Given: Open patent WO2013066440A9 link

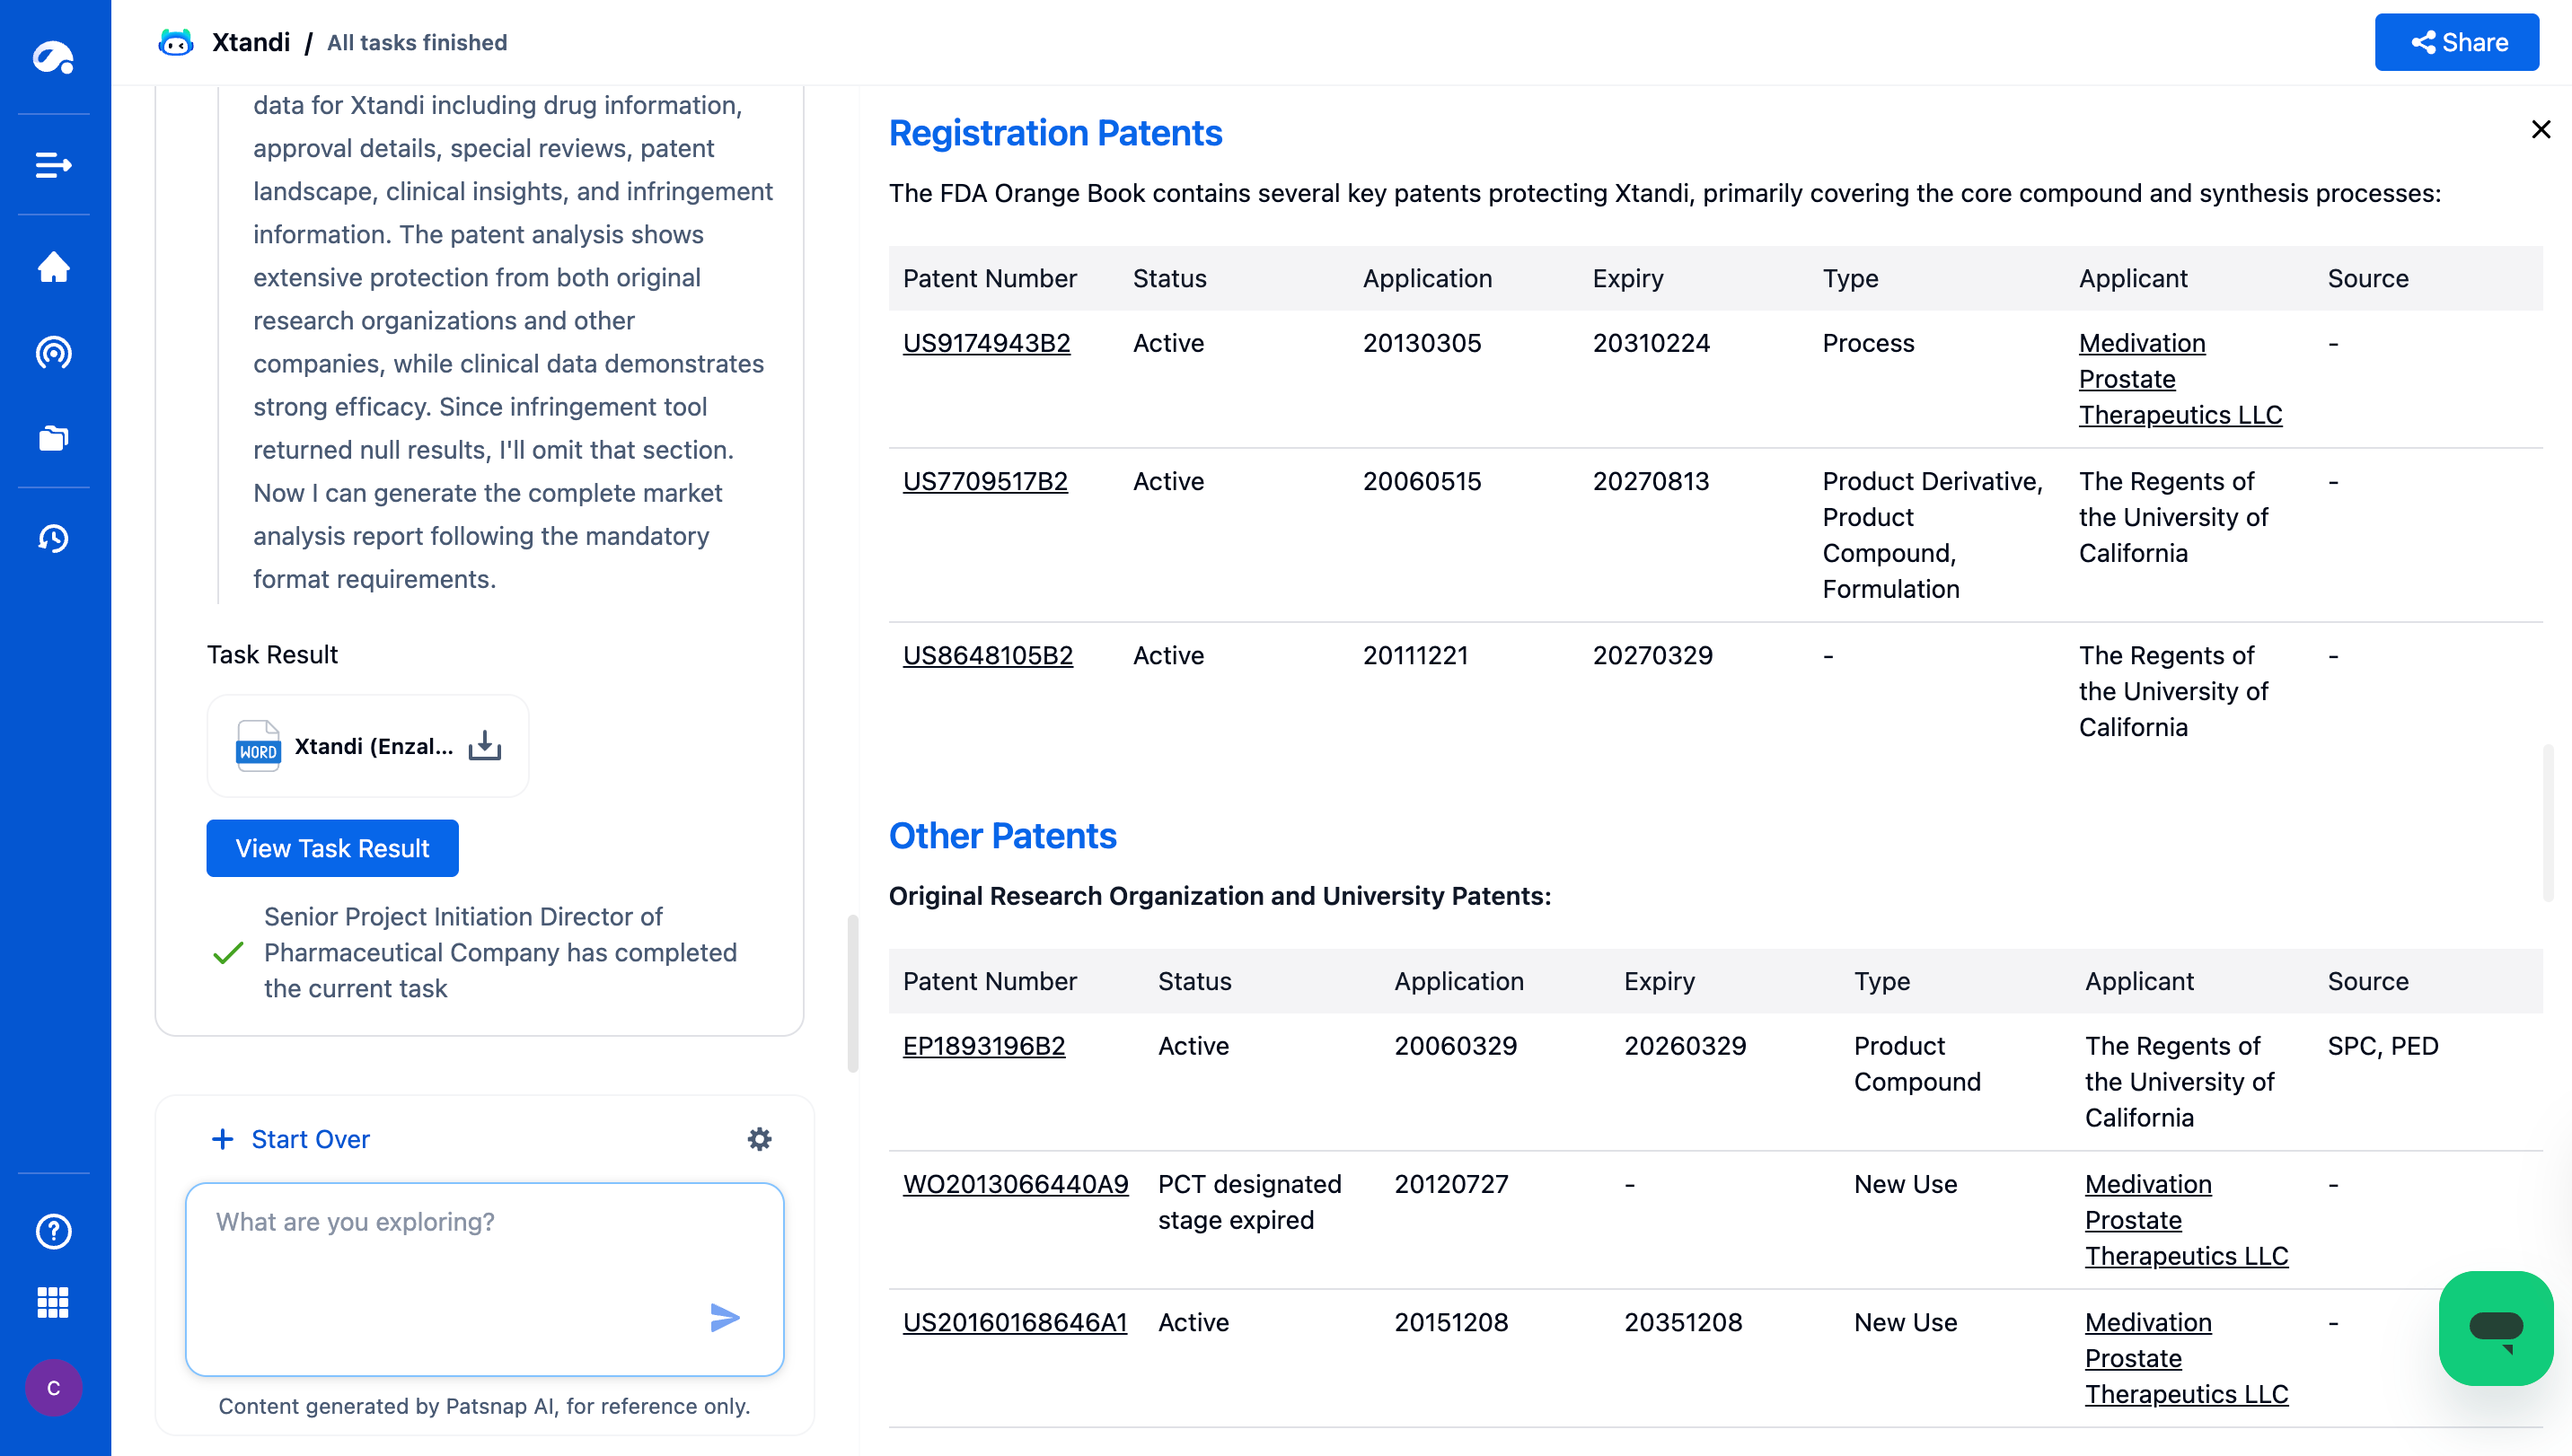Looking at the screenshot, I should [1015, 1184].
